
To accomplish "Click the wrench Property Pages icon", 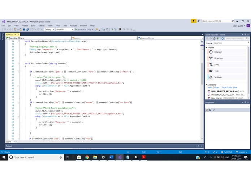I will (x=214, y=110).
